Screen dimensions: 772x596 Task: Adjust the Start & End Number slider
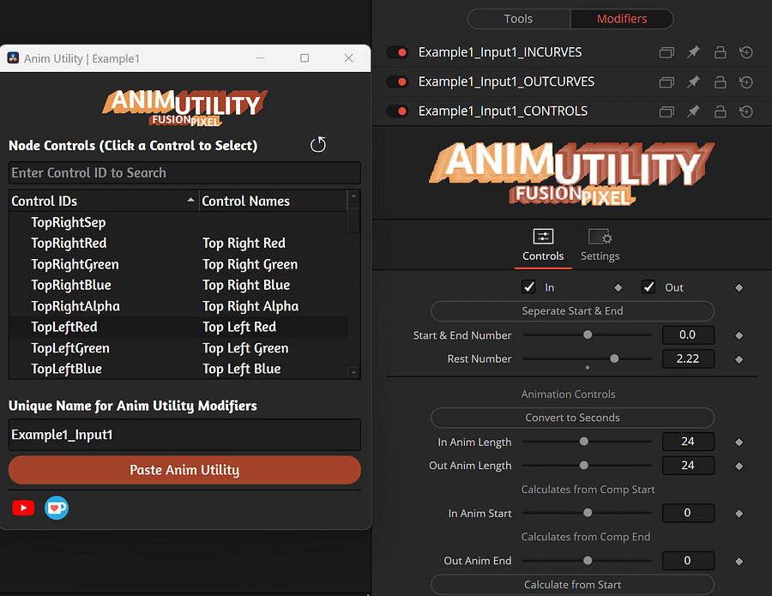click(x=588, y=334)
